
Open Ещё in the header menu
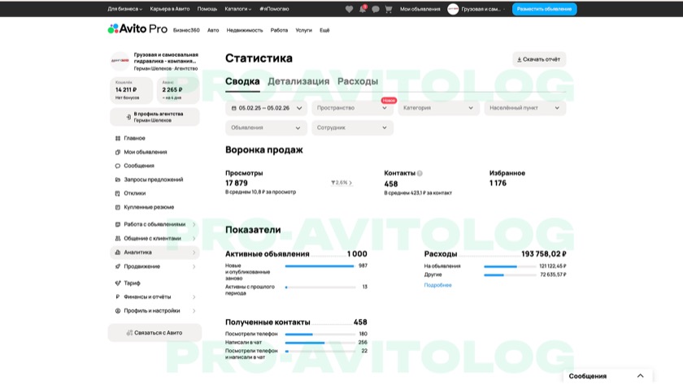[324, 31]
